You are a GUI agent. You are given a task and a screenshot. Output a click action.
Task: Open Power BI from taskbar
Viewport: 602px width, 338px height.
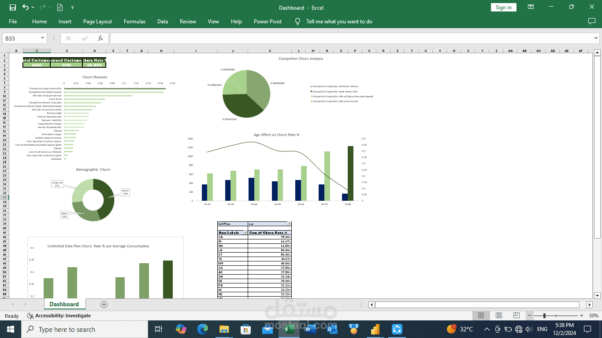(x=375, y=329)
